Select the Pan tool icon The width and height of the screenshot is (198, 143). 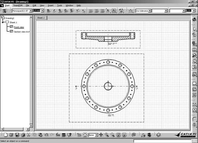tap(101, 135)
